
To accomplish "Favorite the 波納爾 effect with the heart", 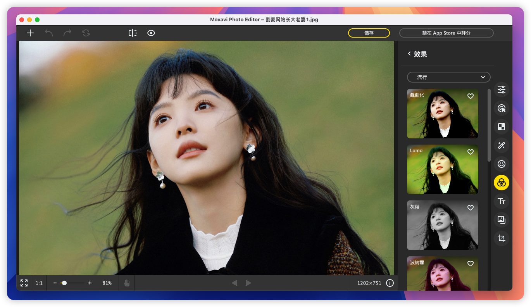I will click(471, 264).
